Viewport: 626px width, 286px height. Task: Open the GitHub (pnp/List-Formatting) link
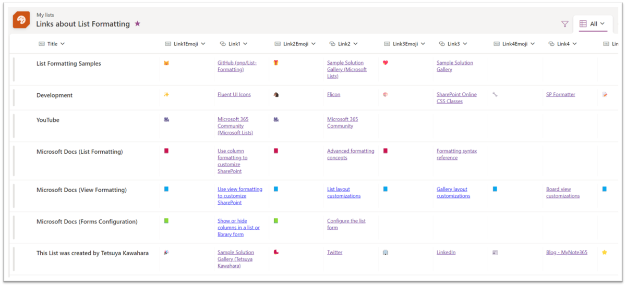click(237, 66)
